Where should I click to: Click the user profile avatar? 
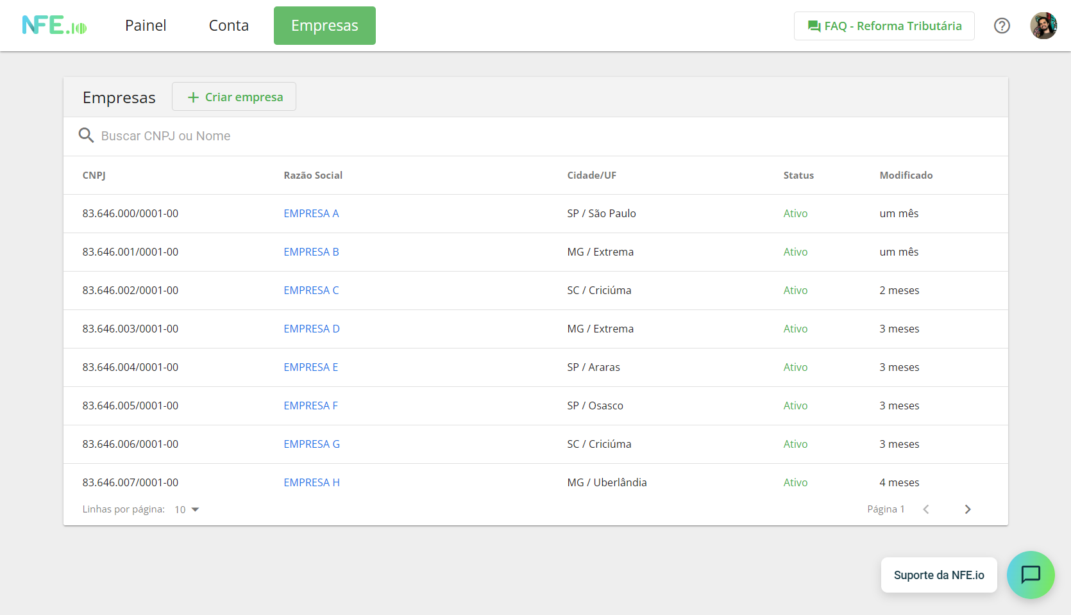pyautogui.click(x=1043, y=26)
